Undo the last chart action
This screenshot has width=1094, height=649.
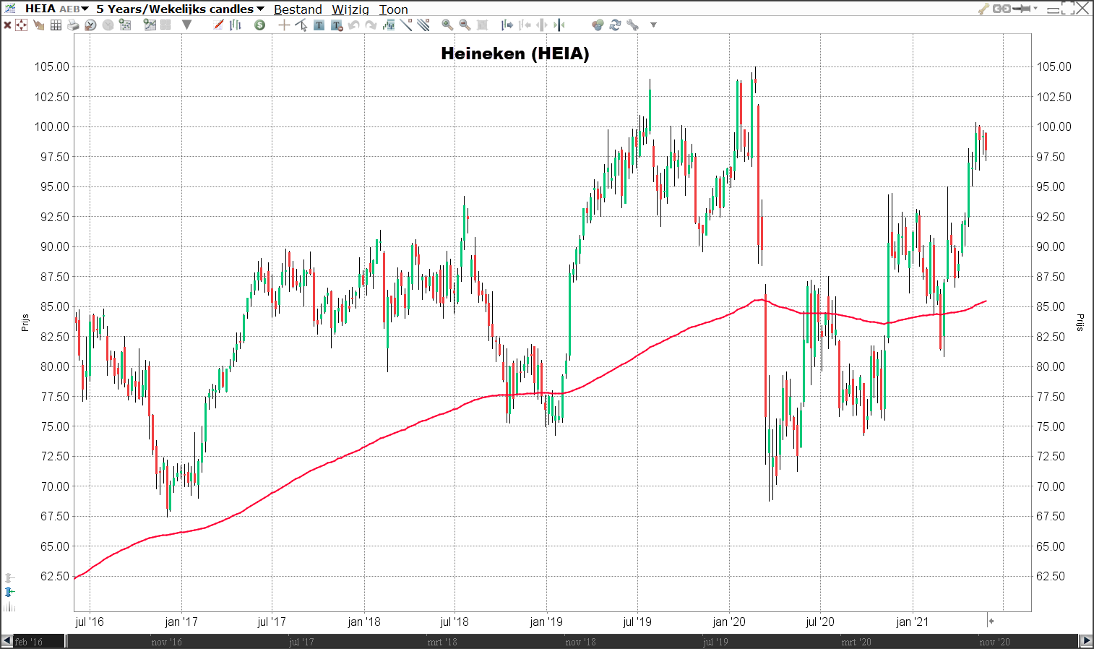click(354, 25)
